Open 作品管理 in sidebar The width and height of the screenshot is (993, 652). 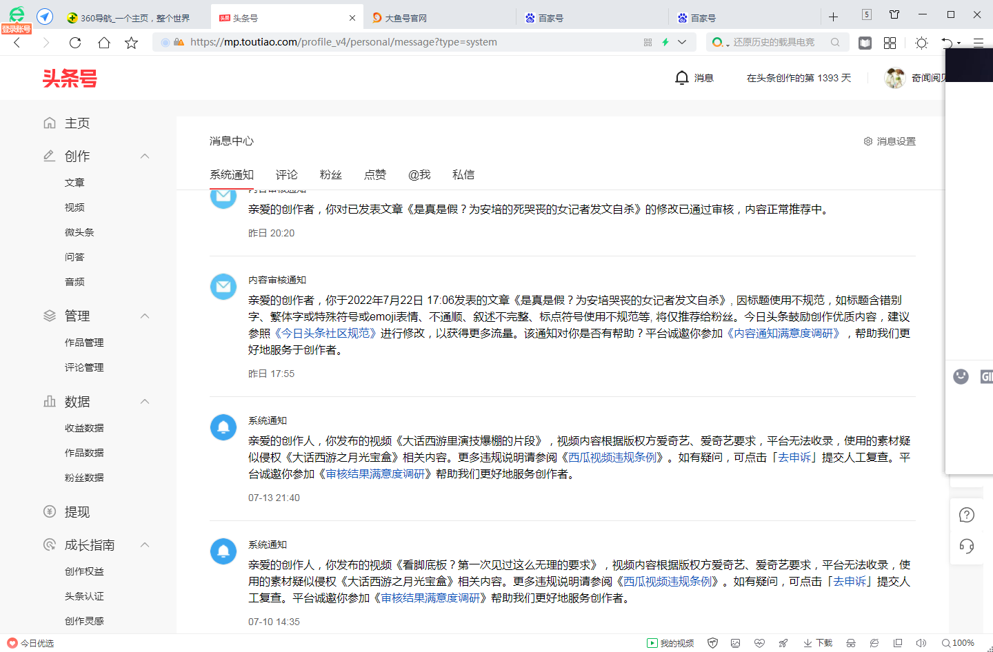pos(84,343)
